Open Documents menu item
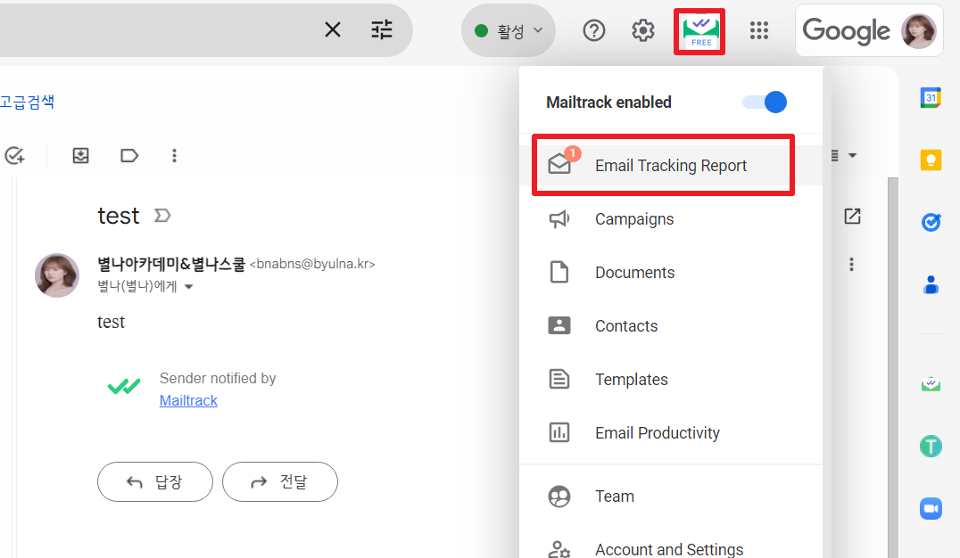The image size is (960, 558). click(670, 272)
